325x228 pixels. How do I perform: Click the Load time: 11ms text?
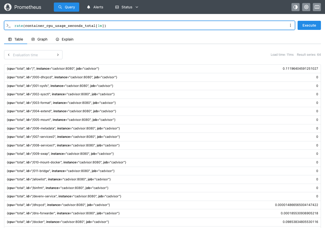[x=282, y=55]
